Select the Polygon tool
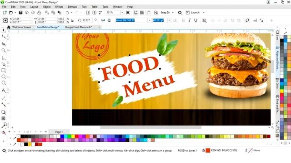Viewport: 291px width, 163px height. click(4, 82)
